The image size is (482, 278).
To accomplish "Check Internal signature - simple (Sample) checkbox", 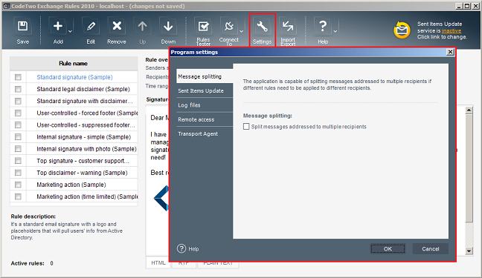I will [18, 137].
